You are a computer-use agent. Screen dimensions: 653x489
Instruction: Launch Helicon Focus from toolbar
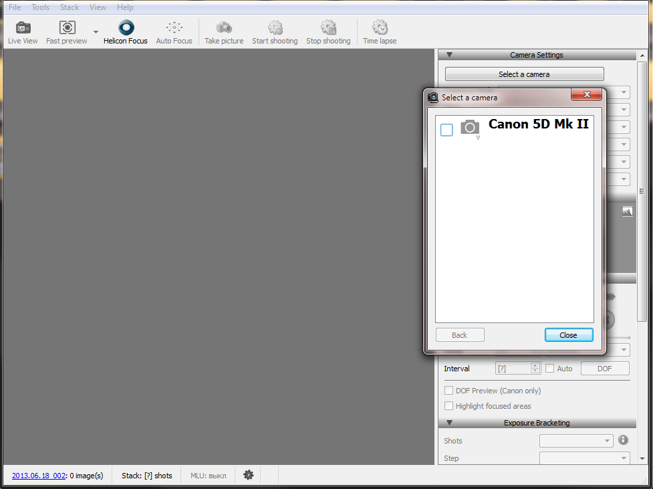click(x=126, y=33)
